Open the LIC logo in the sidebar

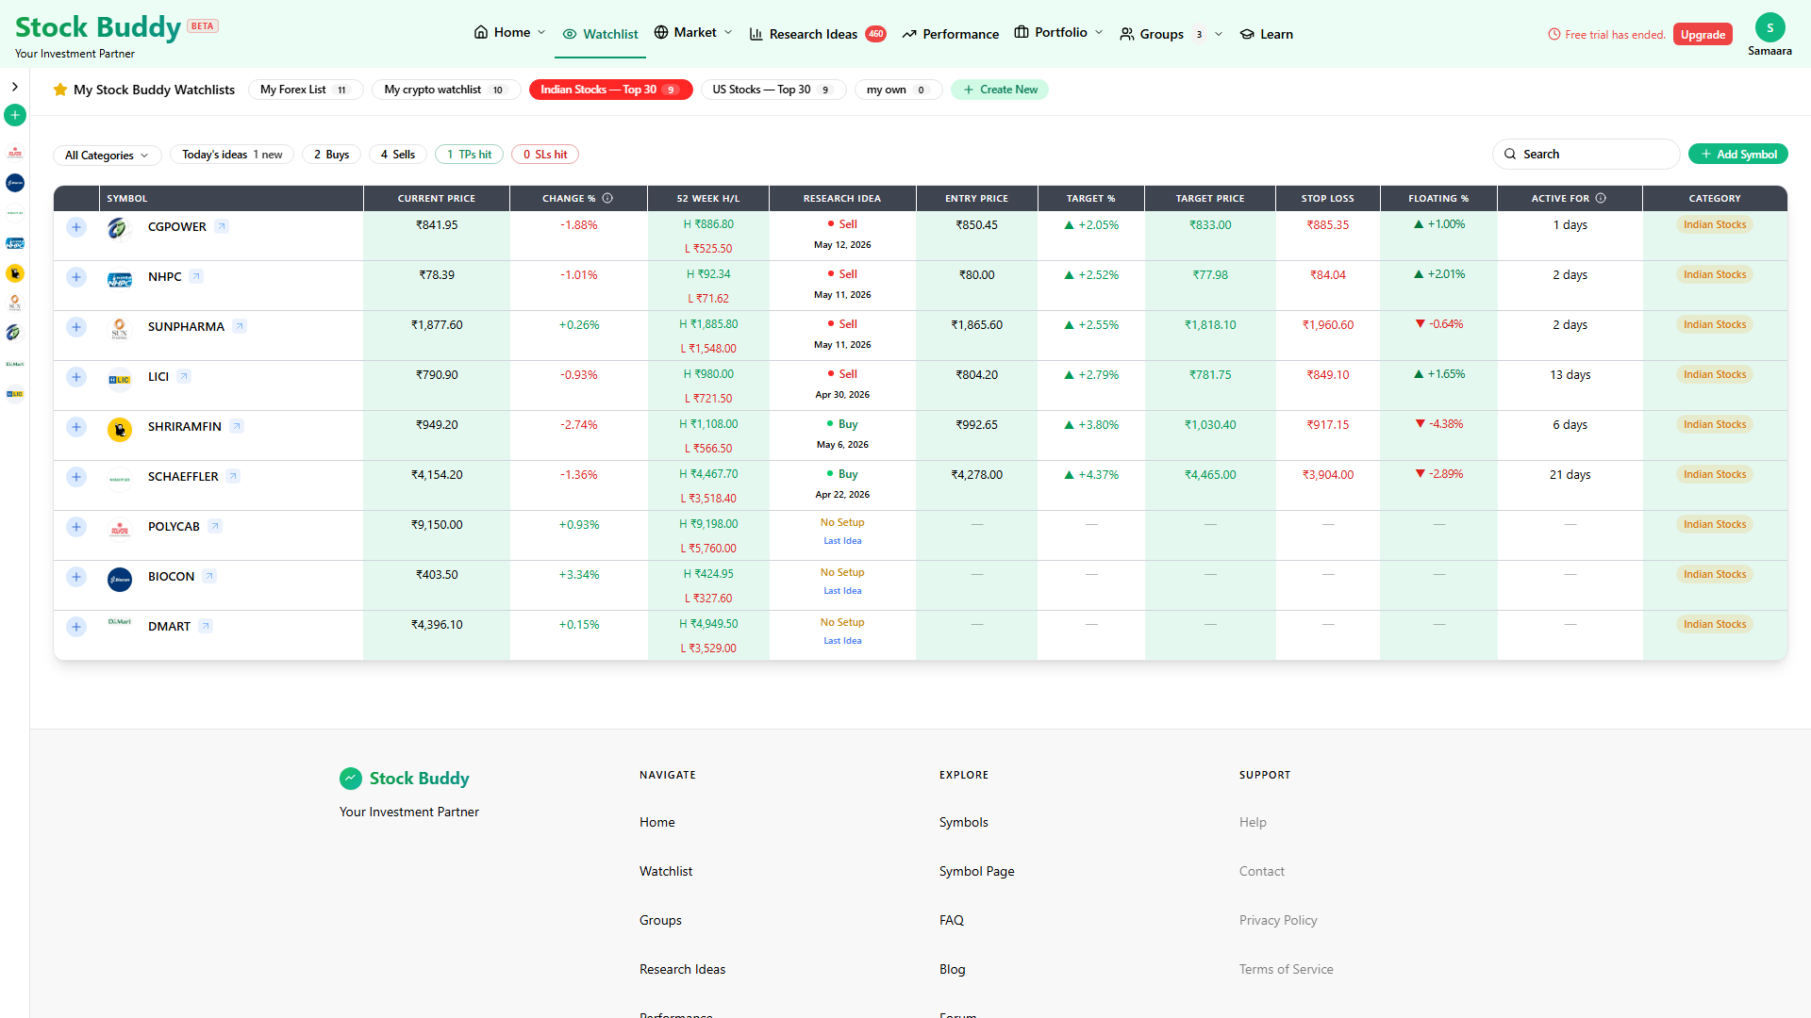(x=15, y=394)
